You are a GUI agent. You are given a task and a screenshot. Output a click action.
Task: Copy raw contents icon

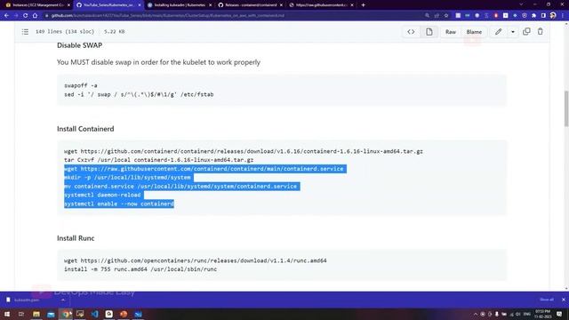(526, 32)
